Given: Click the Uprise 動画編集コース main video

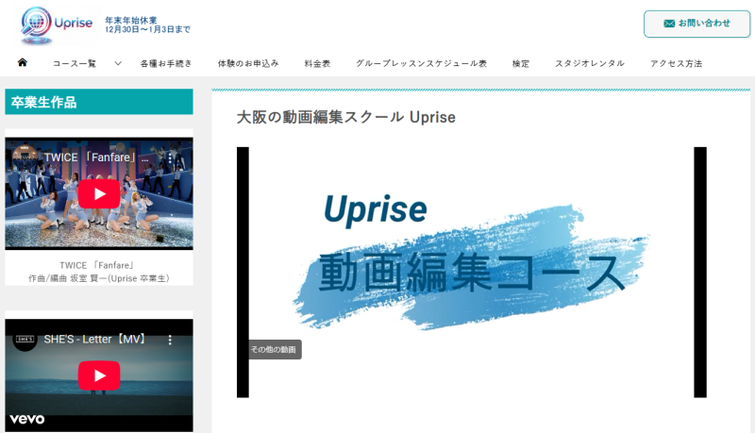Looking at the screenshot, I should click(x=471, y=272).
